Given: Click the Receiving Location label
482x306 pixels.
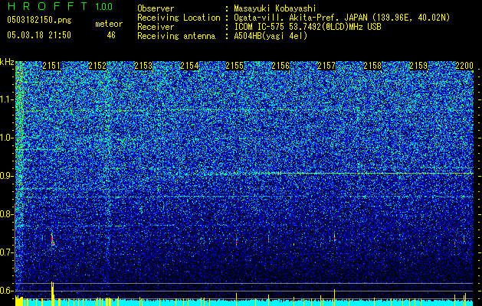Looking at the screenshot, I should pos(179,18).
